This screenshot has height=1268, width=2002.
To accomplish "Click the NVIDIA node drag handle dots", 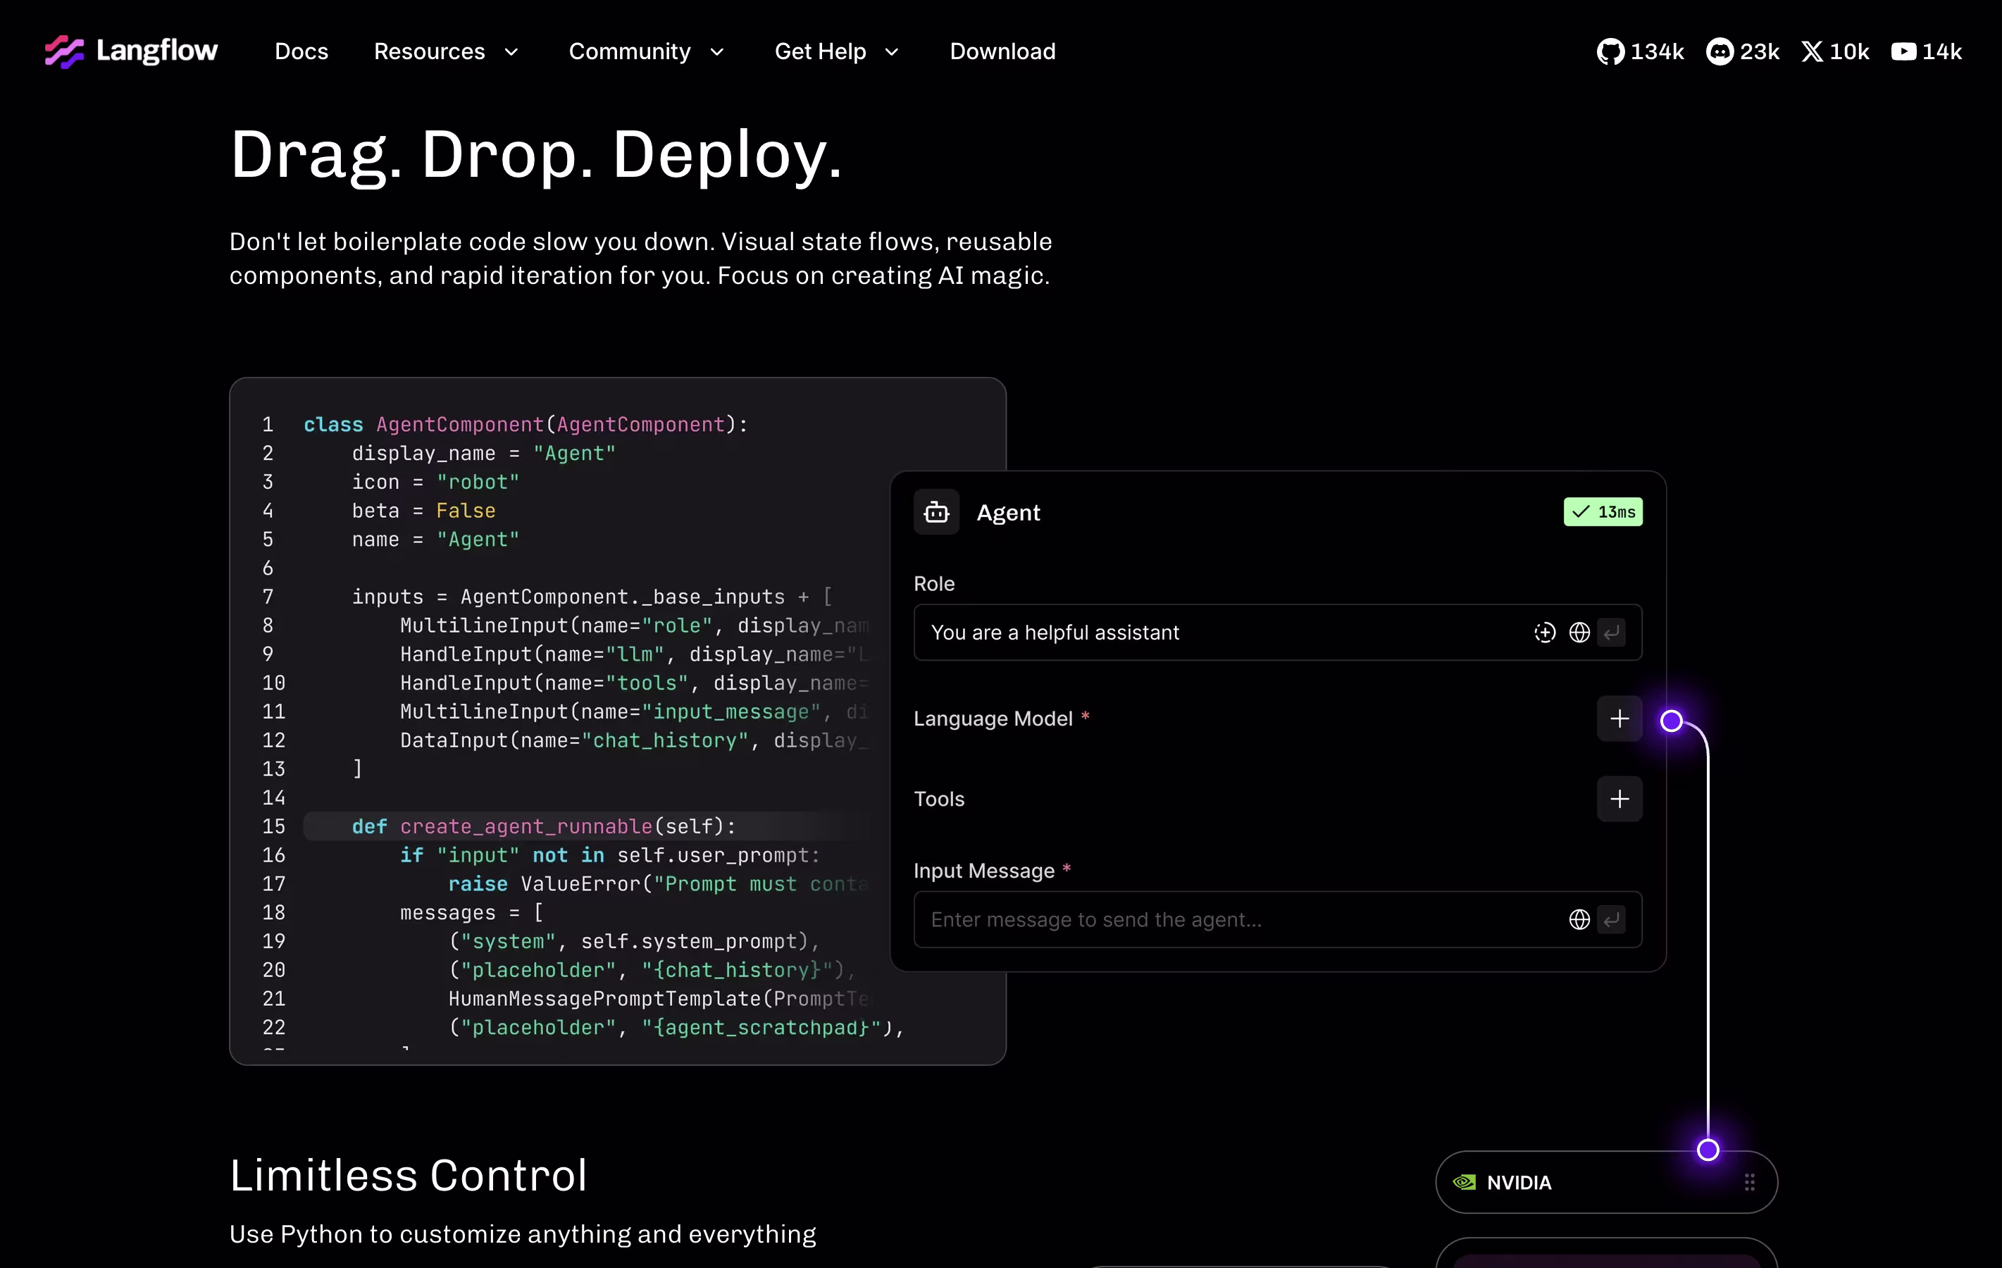I will pyautogui.click(x=1749, y=1182).
